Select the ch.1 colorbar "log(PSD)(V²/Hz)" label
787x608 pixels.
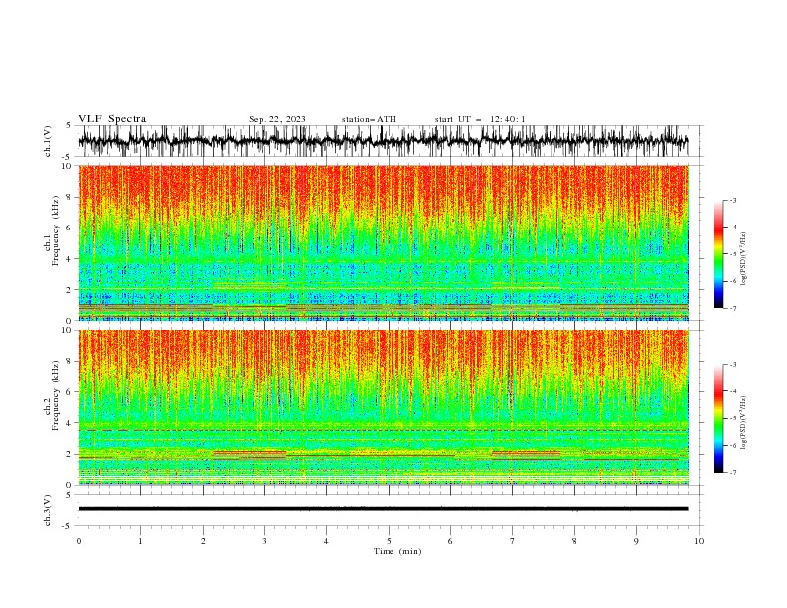[x=743, y=259]
